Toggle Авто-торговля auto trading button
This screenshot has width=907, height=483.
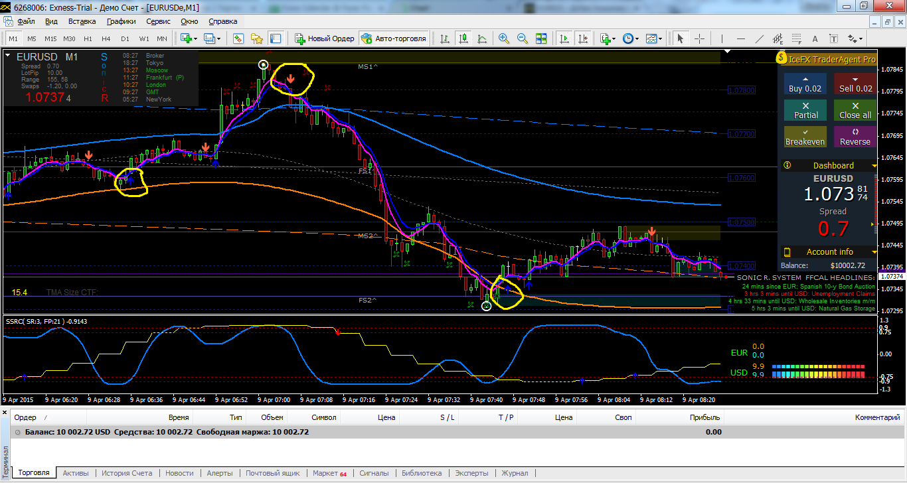pyautogui.click(x=394, y=38)
